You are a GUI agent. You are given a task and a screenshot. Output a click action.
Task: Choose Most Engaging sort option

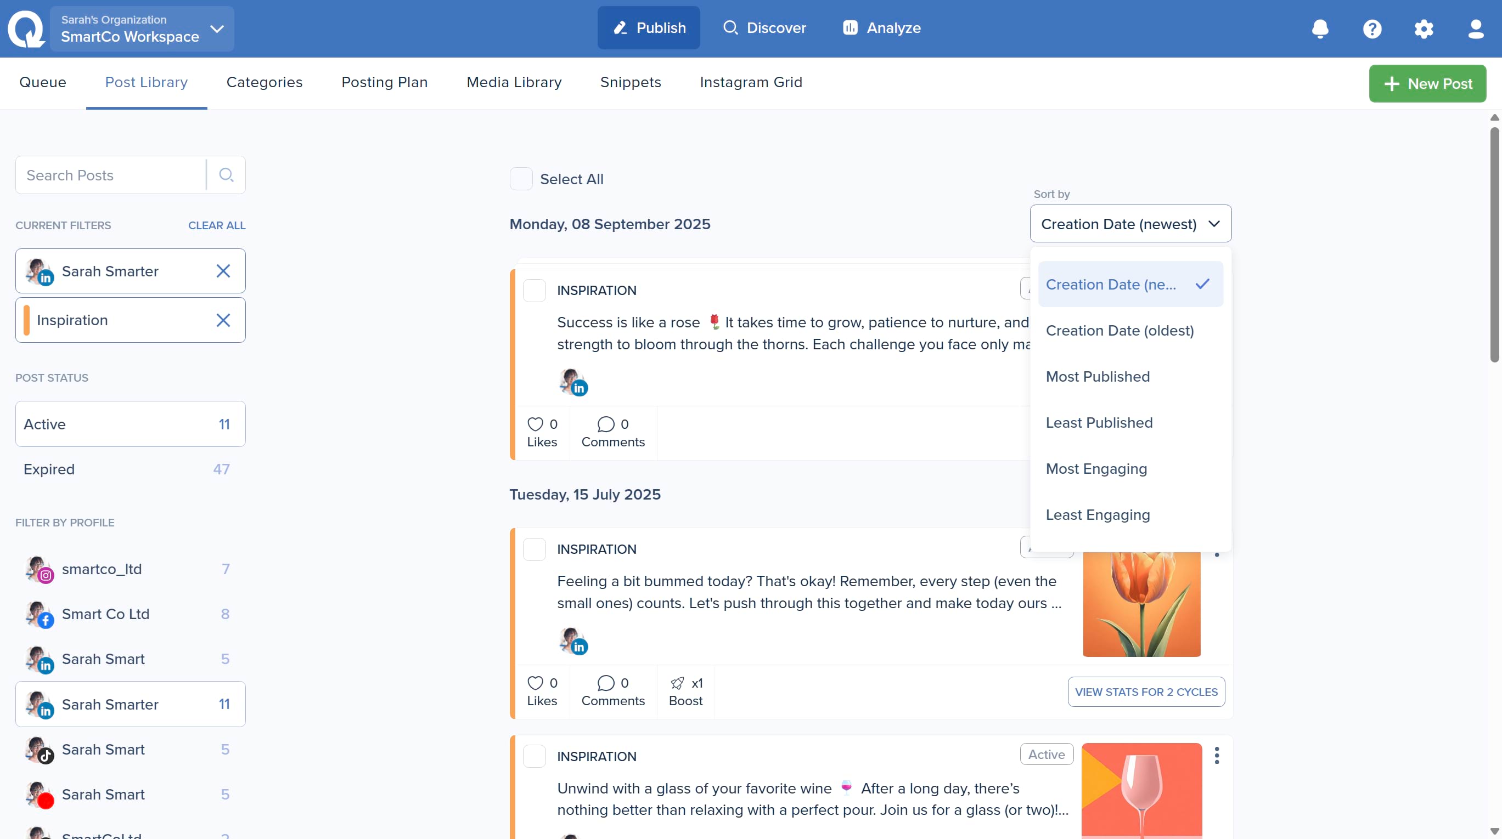(1096, 469)
